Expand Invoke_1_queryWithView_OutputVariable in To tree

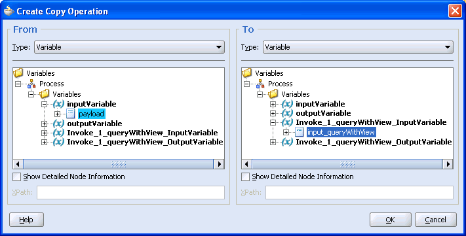[273, 143]
